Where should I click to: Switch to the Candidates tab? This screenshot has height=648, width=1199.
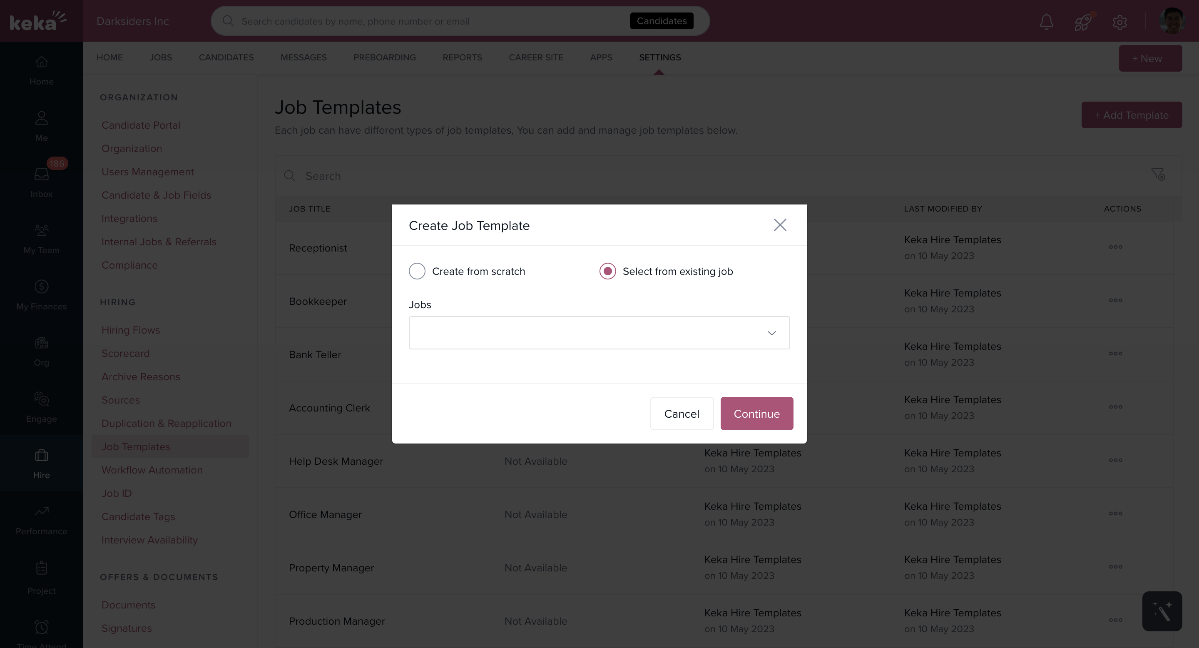[226, 57]
